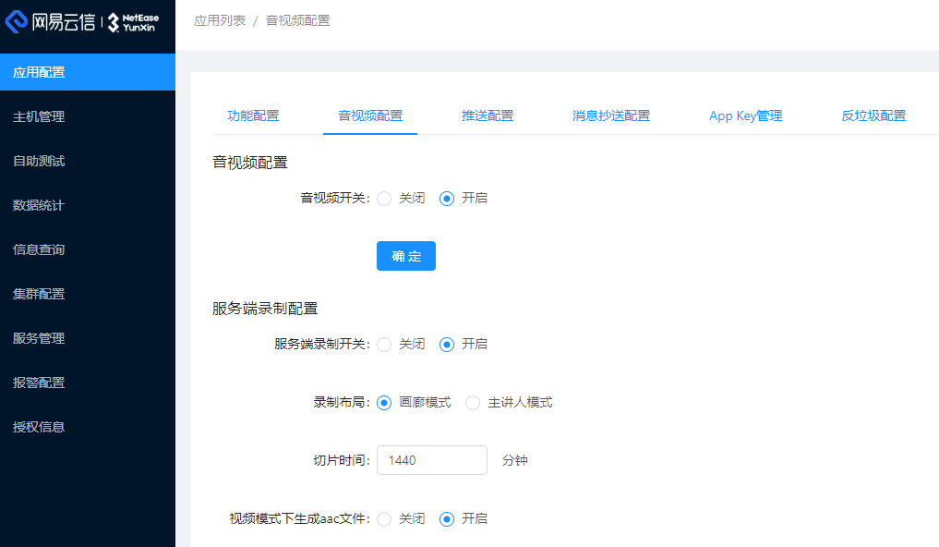Screen dimensions: 939x547
Task: Select 信息查询 in the sidebar
Action: coord(39,249)
